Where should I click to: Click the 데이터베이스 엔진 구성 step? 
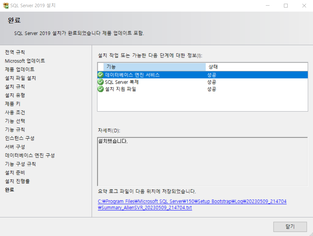(30, 155)
